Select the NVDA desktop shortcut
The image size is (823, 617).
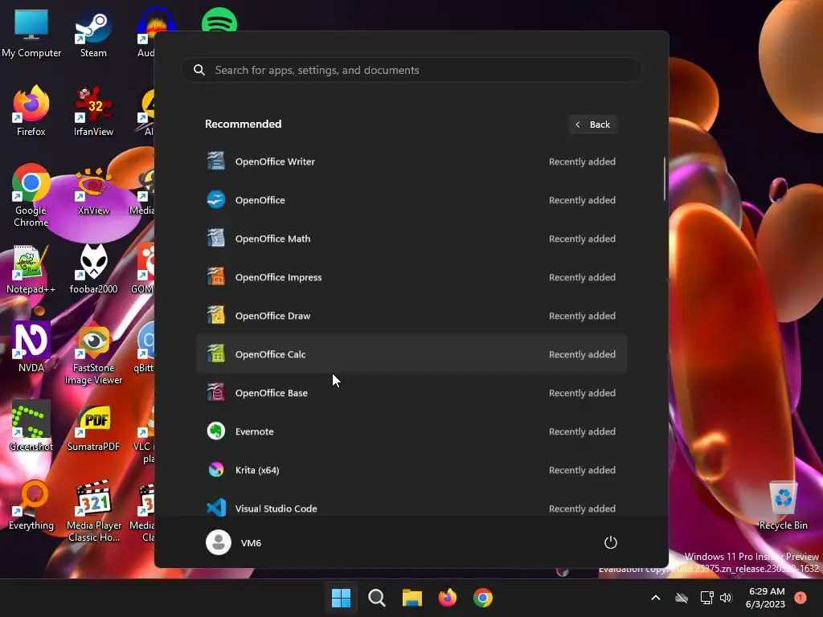[31, 348]
